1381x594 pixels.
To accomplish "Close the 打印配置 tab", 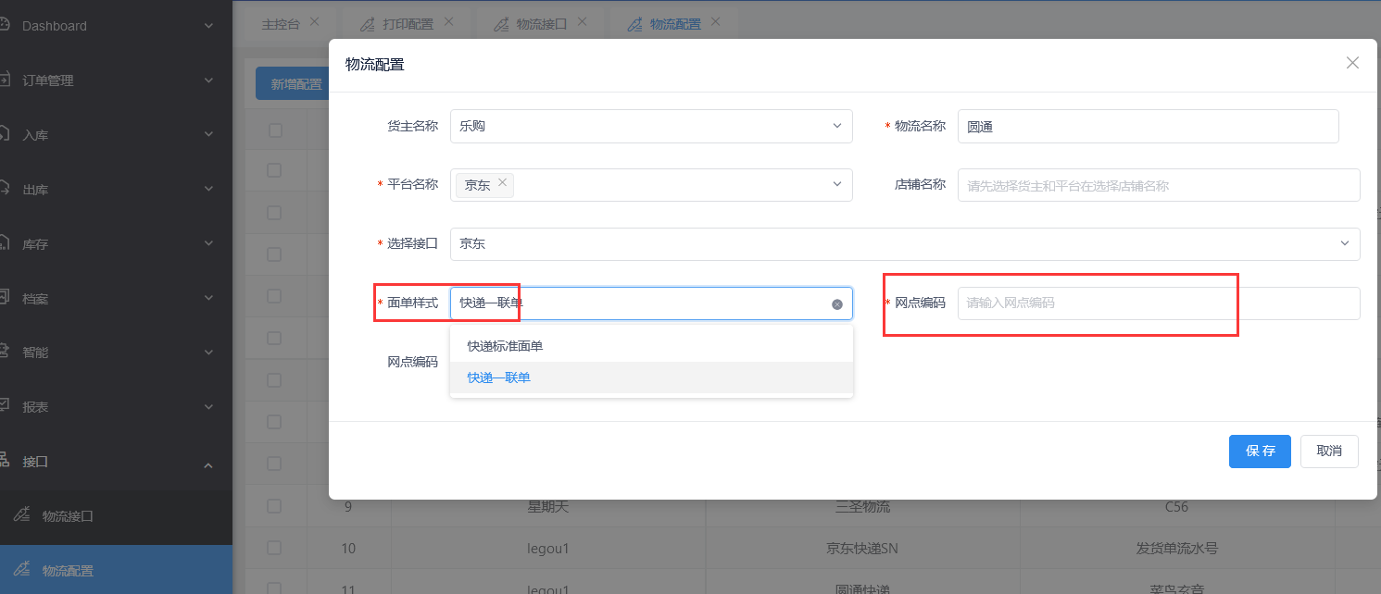I will click(448, 21).
